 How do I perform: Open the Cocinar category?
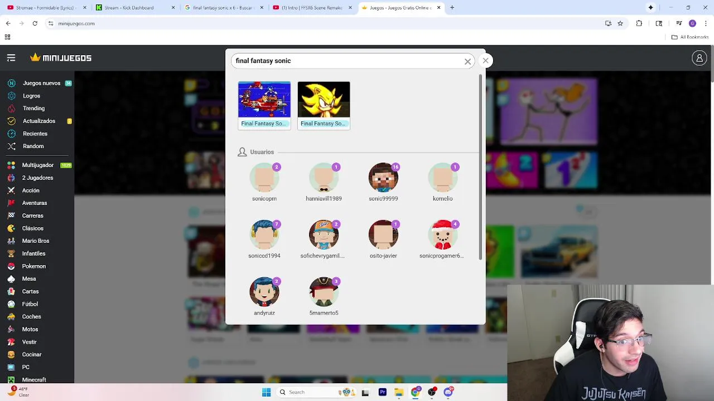point(31,354)
